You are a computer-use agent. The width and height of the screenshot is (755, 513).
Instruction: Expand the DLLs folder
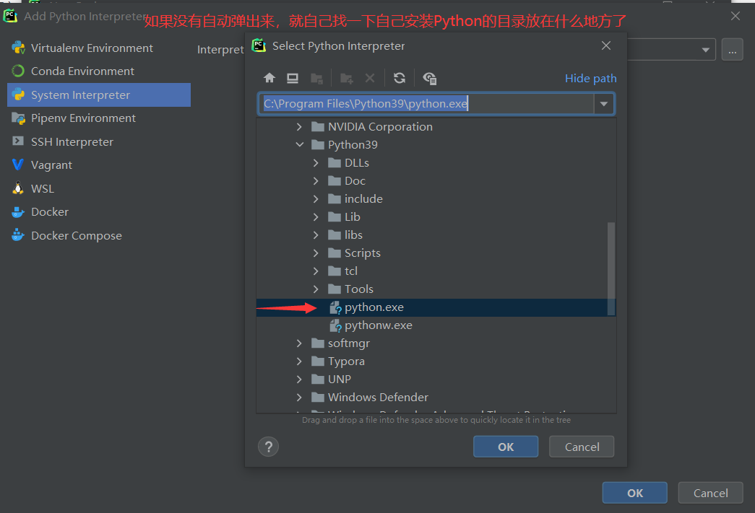pos(316,163)
